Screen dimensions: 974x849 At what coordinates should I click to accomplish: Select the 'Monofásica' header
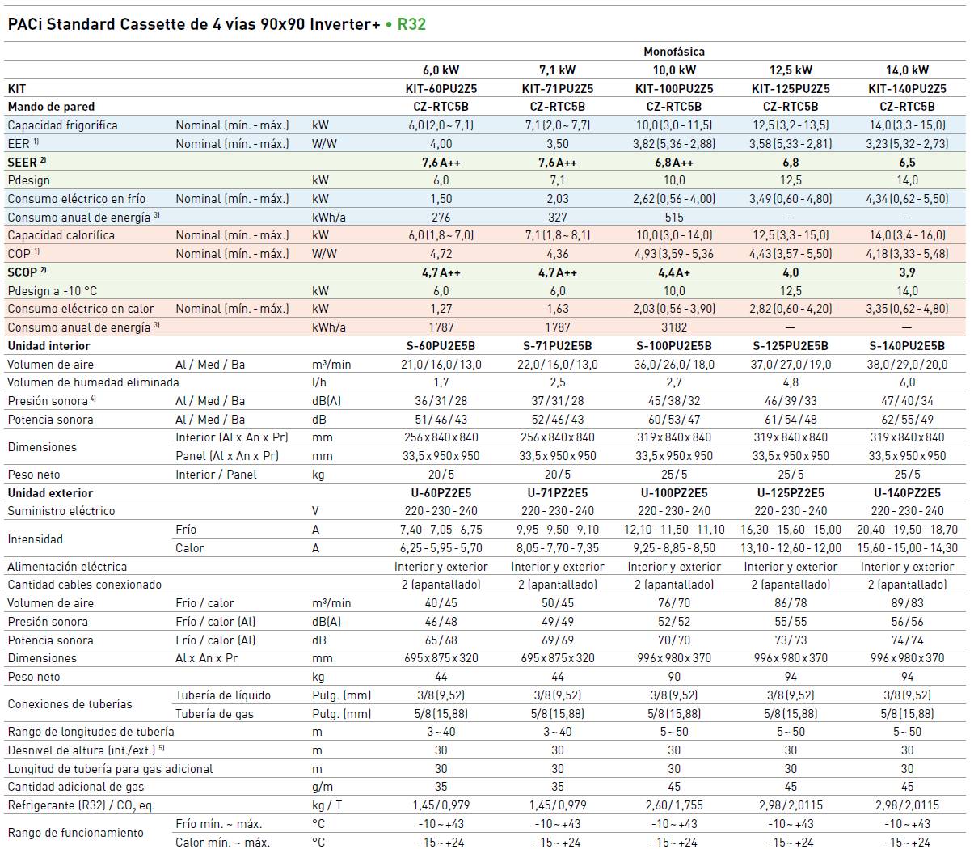pyautogui.click(x=674, y=52)
